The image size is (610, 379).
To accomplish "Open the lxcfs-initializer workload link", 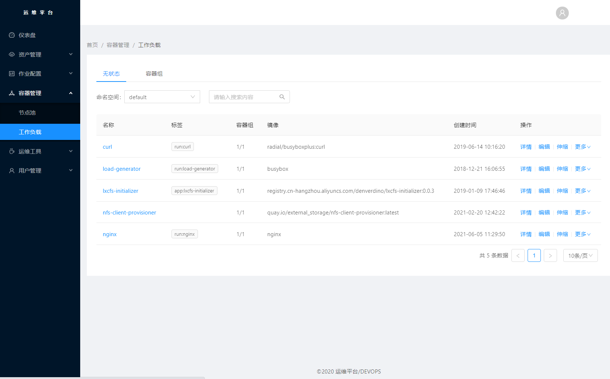I will (x=121, y=191).
